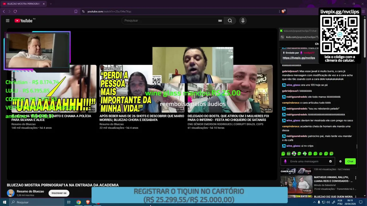
Task: Bookmark this page with the bookmark icon
Action: (76, 11)
